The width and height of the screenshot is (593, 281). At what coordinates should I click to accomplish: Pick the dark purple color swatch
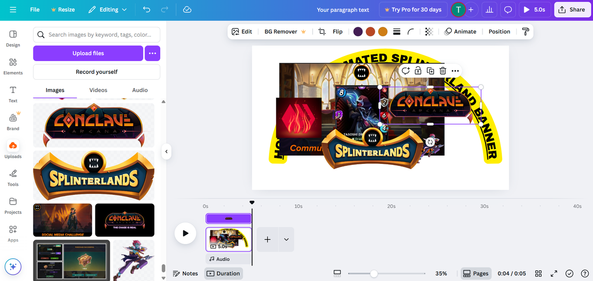[x=358, y=31]
